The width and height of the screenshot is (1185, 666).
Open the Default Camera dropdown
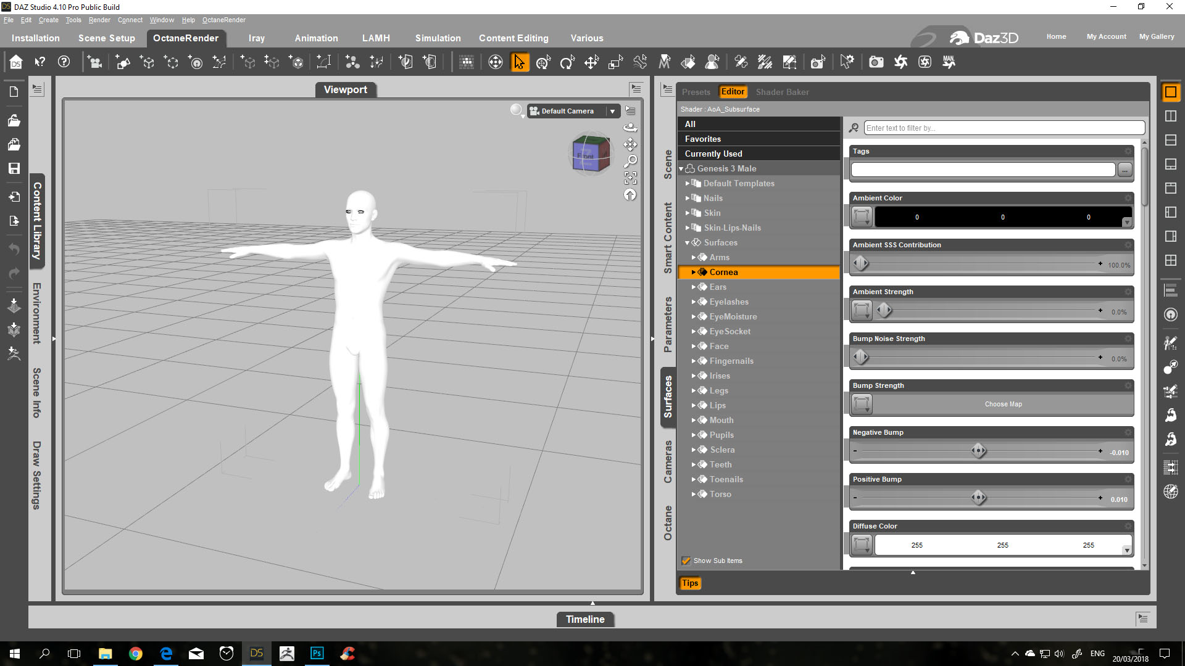612,111
